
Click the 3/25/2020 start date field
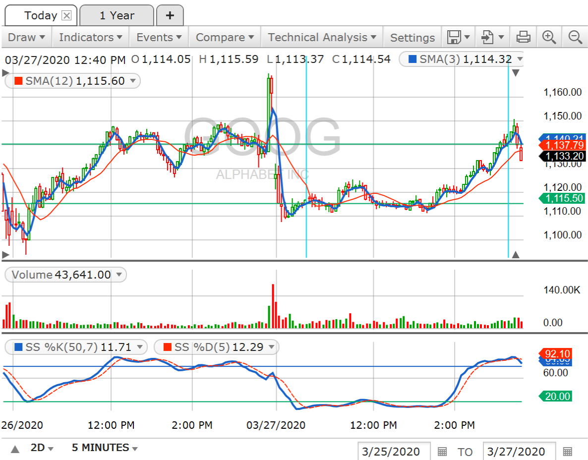(x=394, y=452)
